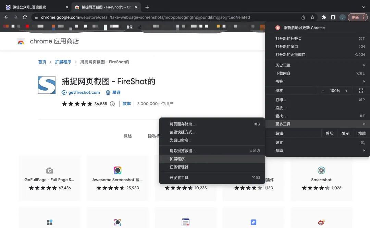Click the fullscreen icon in zoom row
The image size is (370, 228).
pyautogui.click(x=361, y=91)
